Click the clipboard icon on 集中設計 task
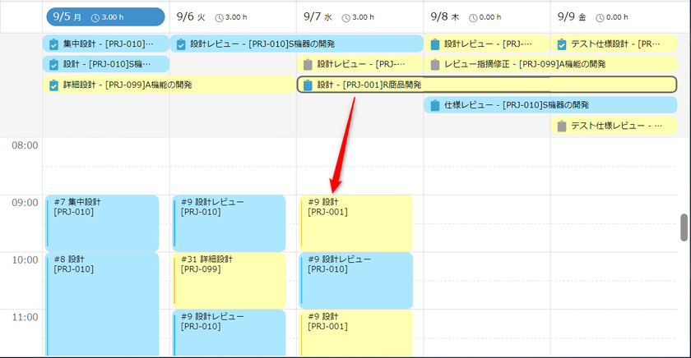 [53, 44]
